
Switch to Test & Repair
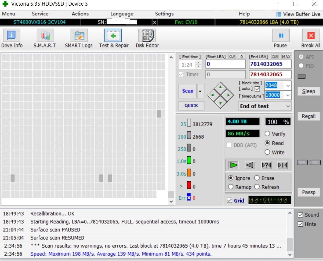(x=113, y=35)
